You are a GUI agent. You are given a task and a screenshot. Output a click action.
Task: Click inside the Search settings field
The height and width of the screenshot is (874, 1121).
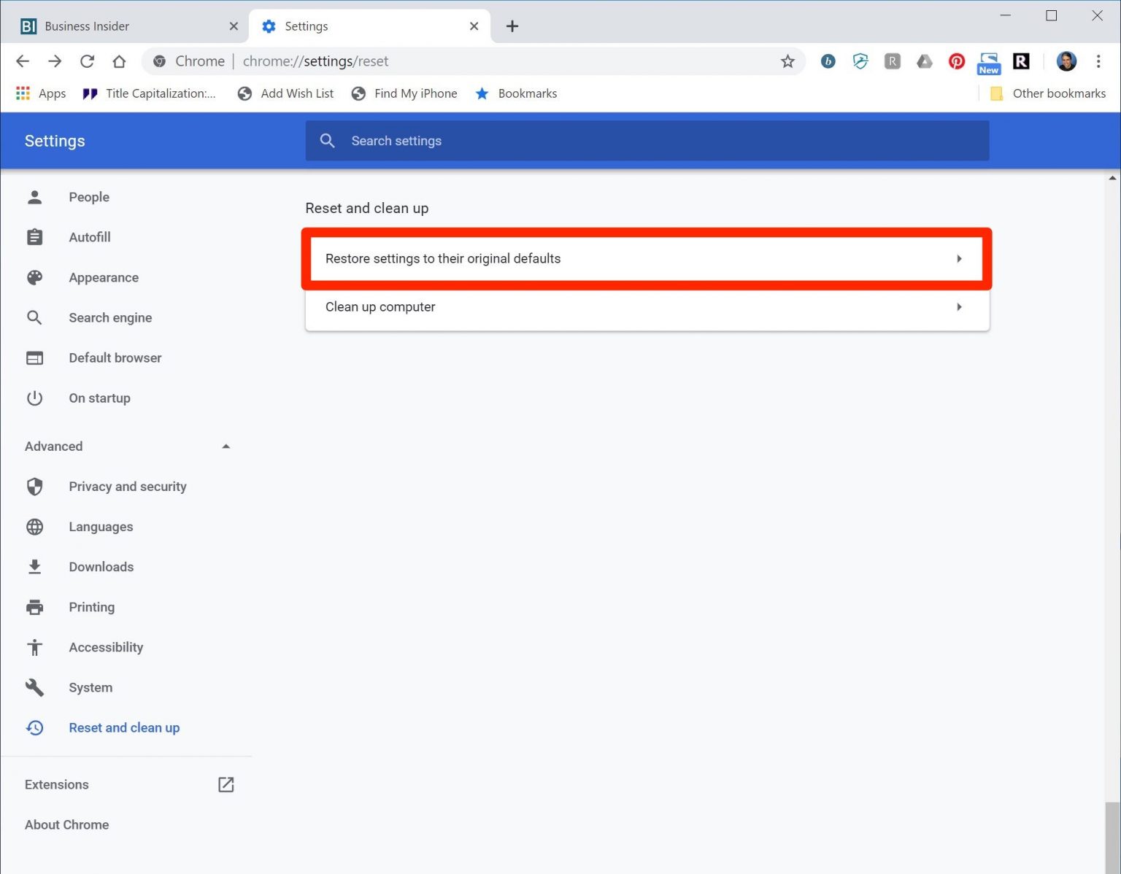point(511,140)
